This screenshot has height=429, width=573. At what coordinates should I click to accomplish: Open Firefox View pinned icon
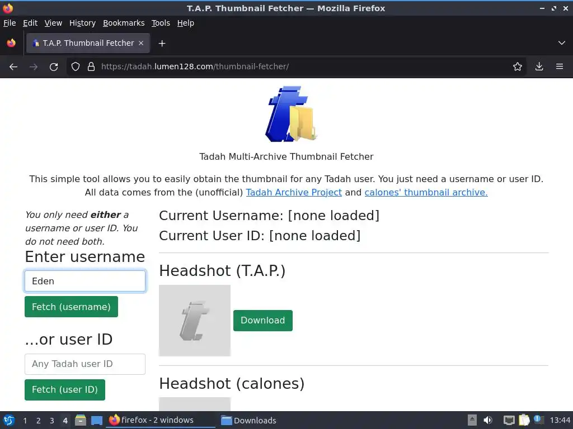click(x=11, y=43)
